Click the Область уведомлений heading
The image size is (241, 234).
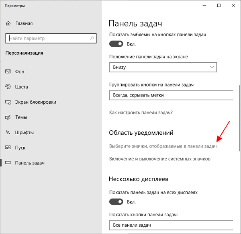click(x=141, y=133)
